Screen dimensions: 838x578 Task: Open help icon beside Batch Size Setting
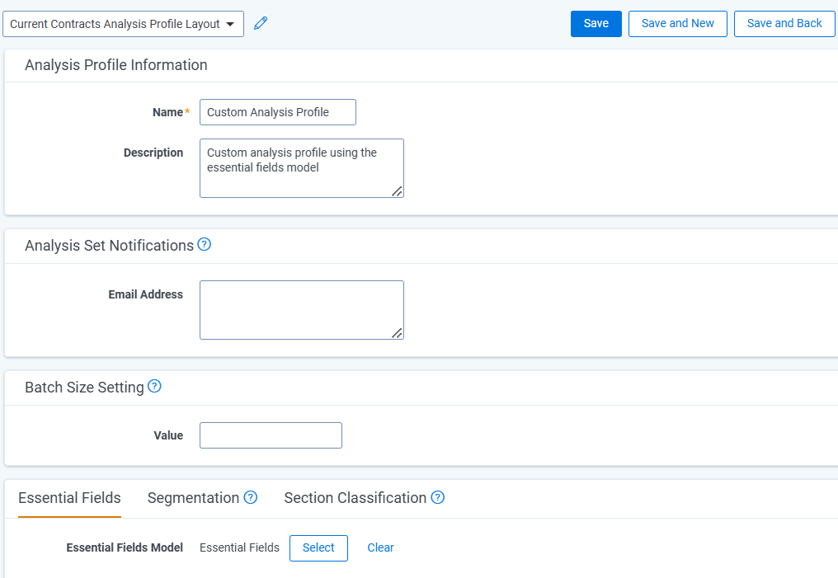click(x=154, y=386)
